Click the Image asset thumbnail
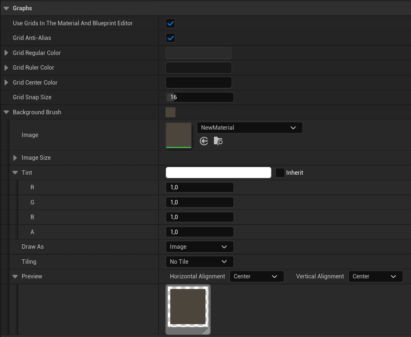411x337 pixels. pos(178,135)
